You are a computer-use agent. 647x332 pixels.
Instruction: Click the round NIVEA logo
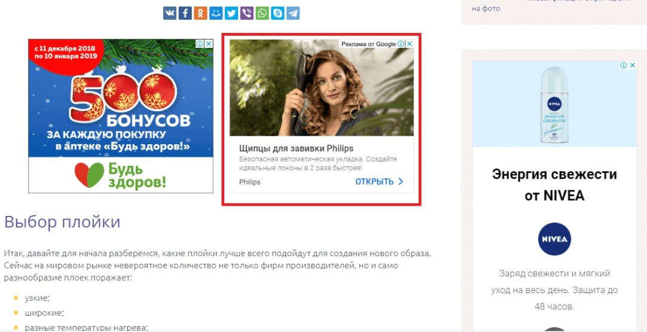point(554,239)
